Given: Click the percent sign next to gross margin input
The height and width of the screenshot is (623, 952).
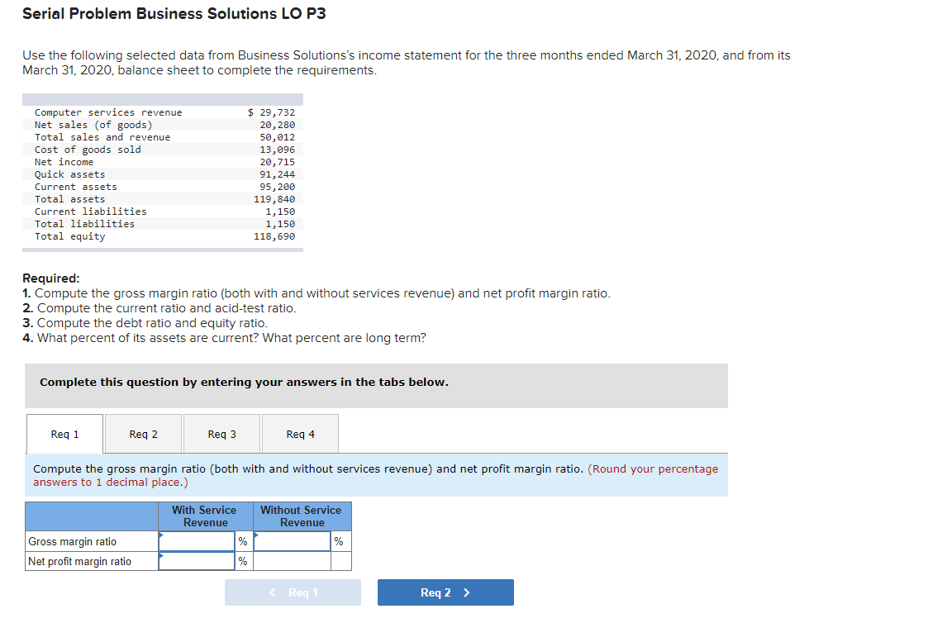Looking at the screenshot, I should 242,541.
